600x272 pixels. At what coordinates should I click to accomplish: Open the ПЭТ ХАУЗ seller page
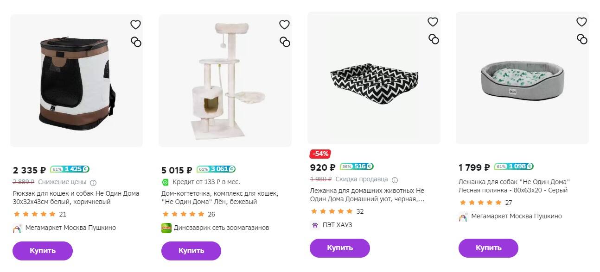point(338,225)
